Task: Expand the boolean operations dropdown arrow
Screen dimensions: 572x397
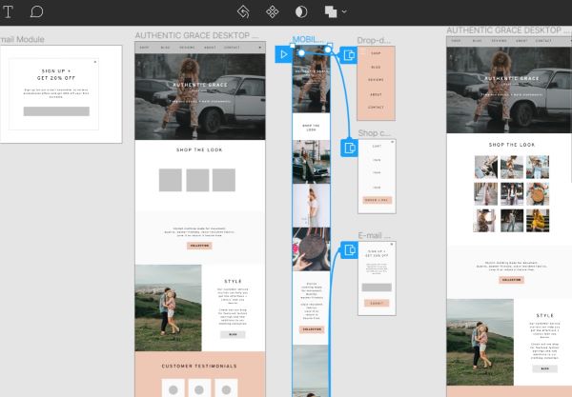Action: click(344, 12)
